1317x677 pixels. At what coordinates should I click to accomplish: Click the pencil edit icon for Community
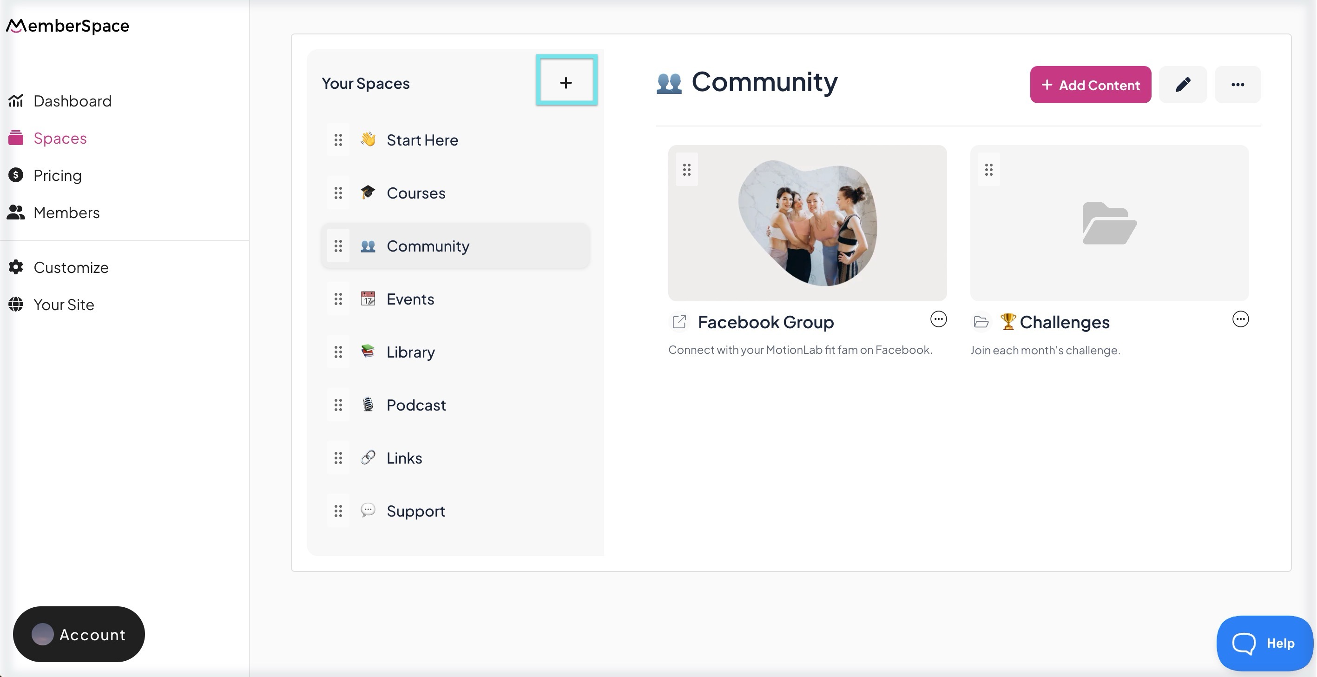pos(1183,85)
